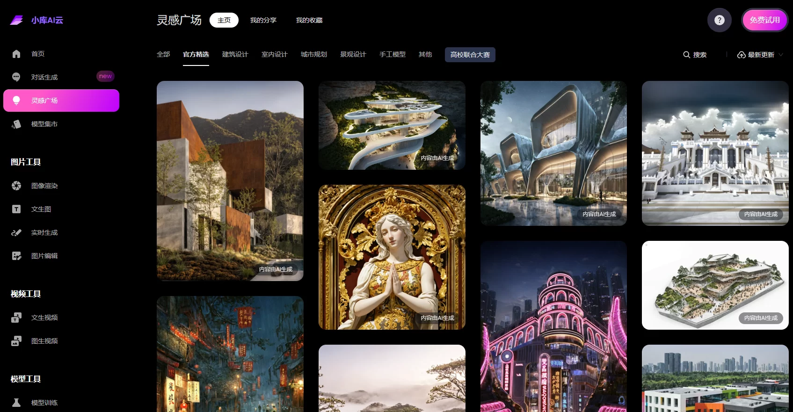Switch to the 我的收藏 tab

point(309,20)
